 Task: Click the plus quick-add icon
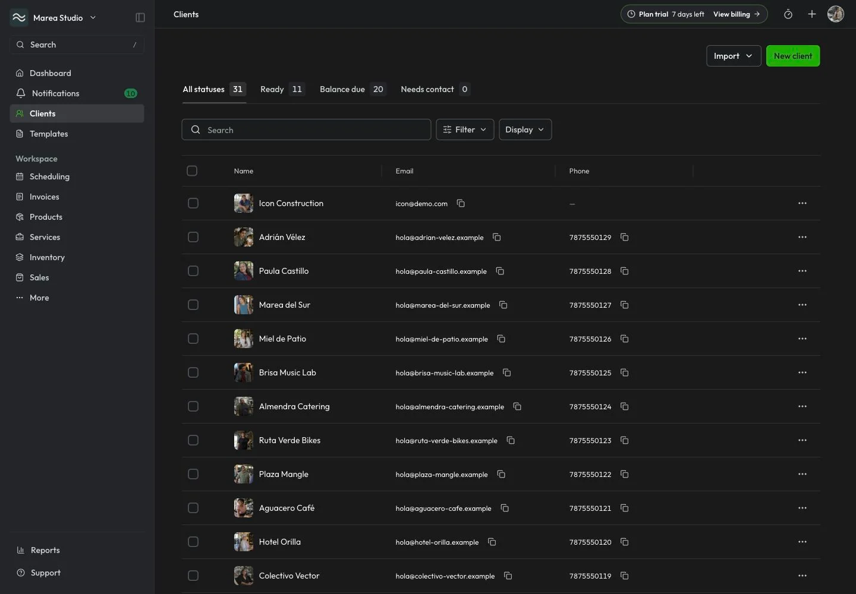(812, 14)
